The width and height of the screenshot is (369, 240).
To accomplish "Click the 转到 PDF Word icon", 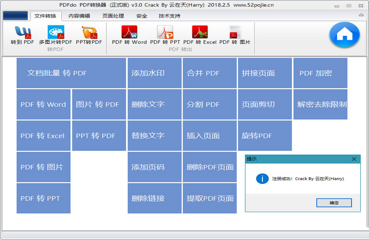I will [22, 32].
